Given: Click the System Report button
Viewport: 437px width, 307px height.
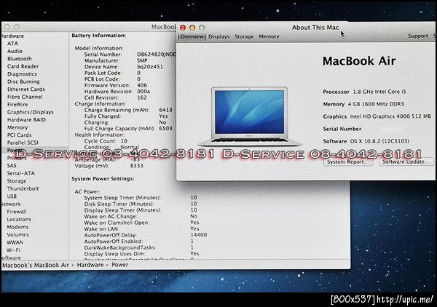Looking at the screenshot, I should (x=348, y=162).
